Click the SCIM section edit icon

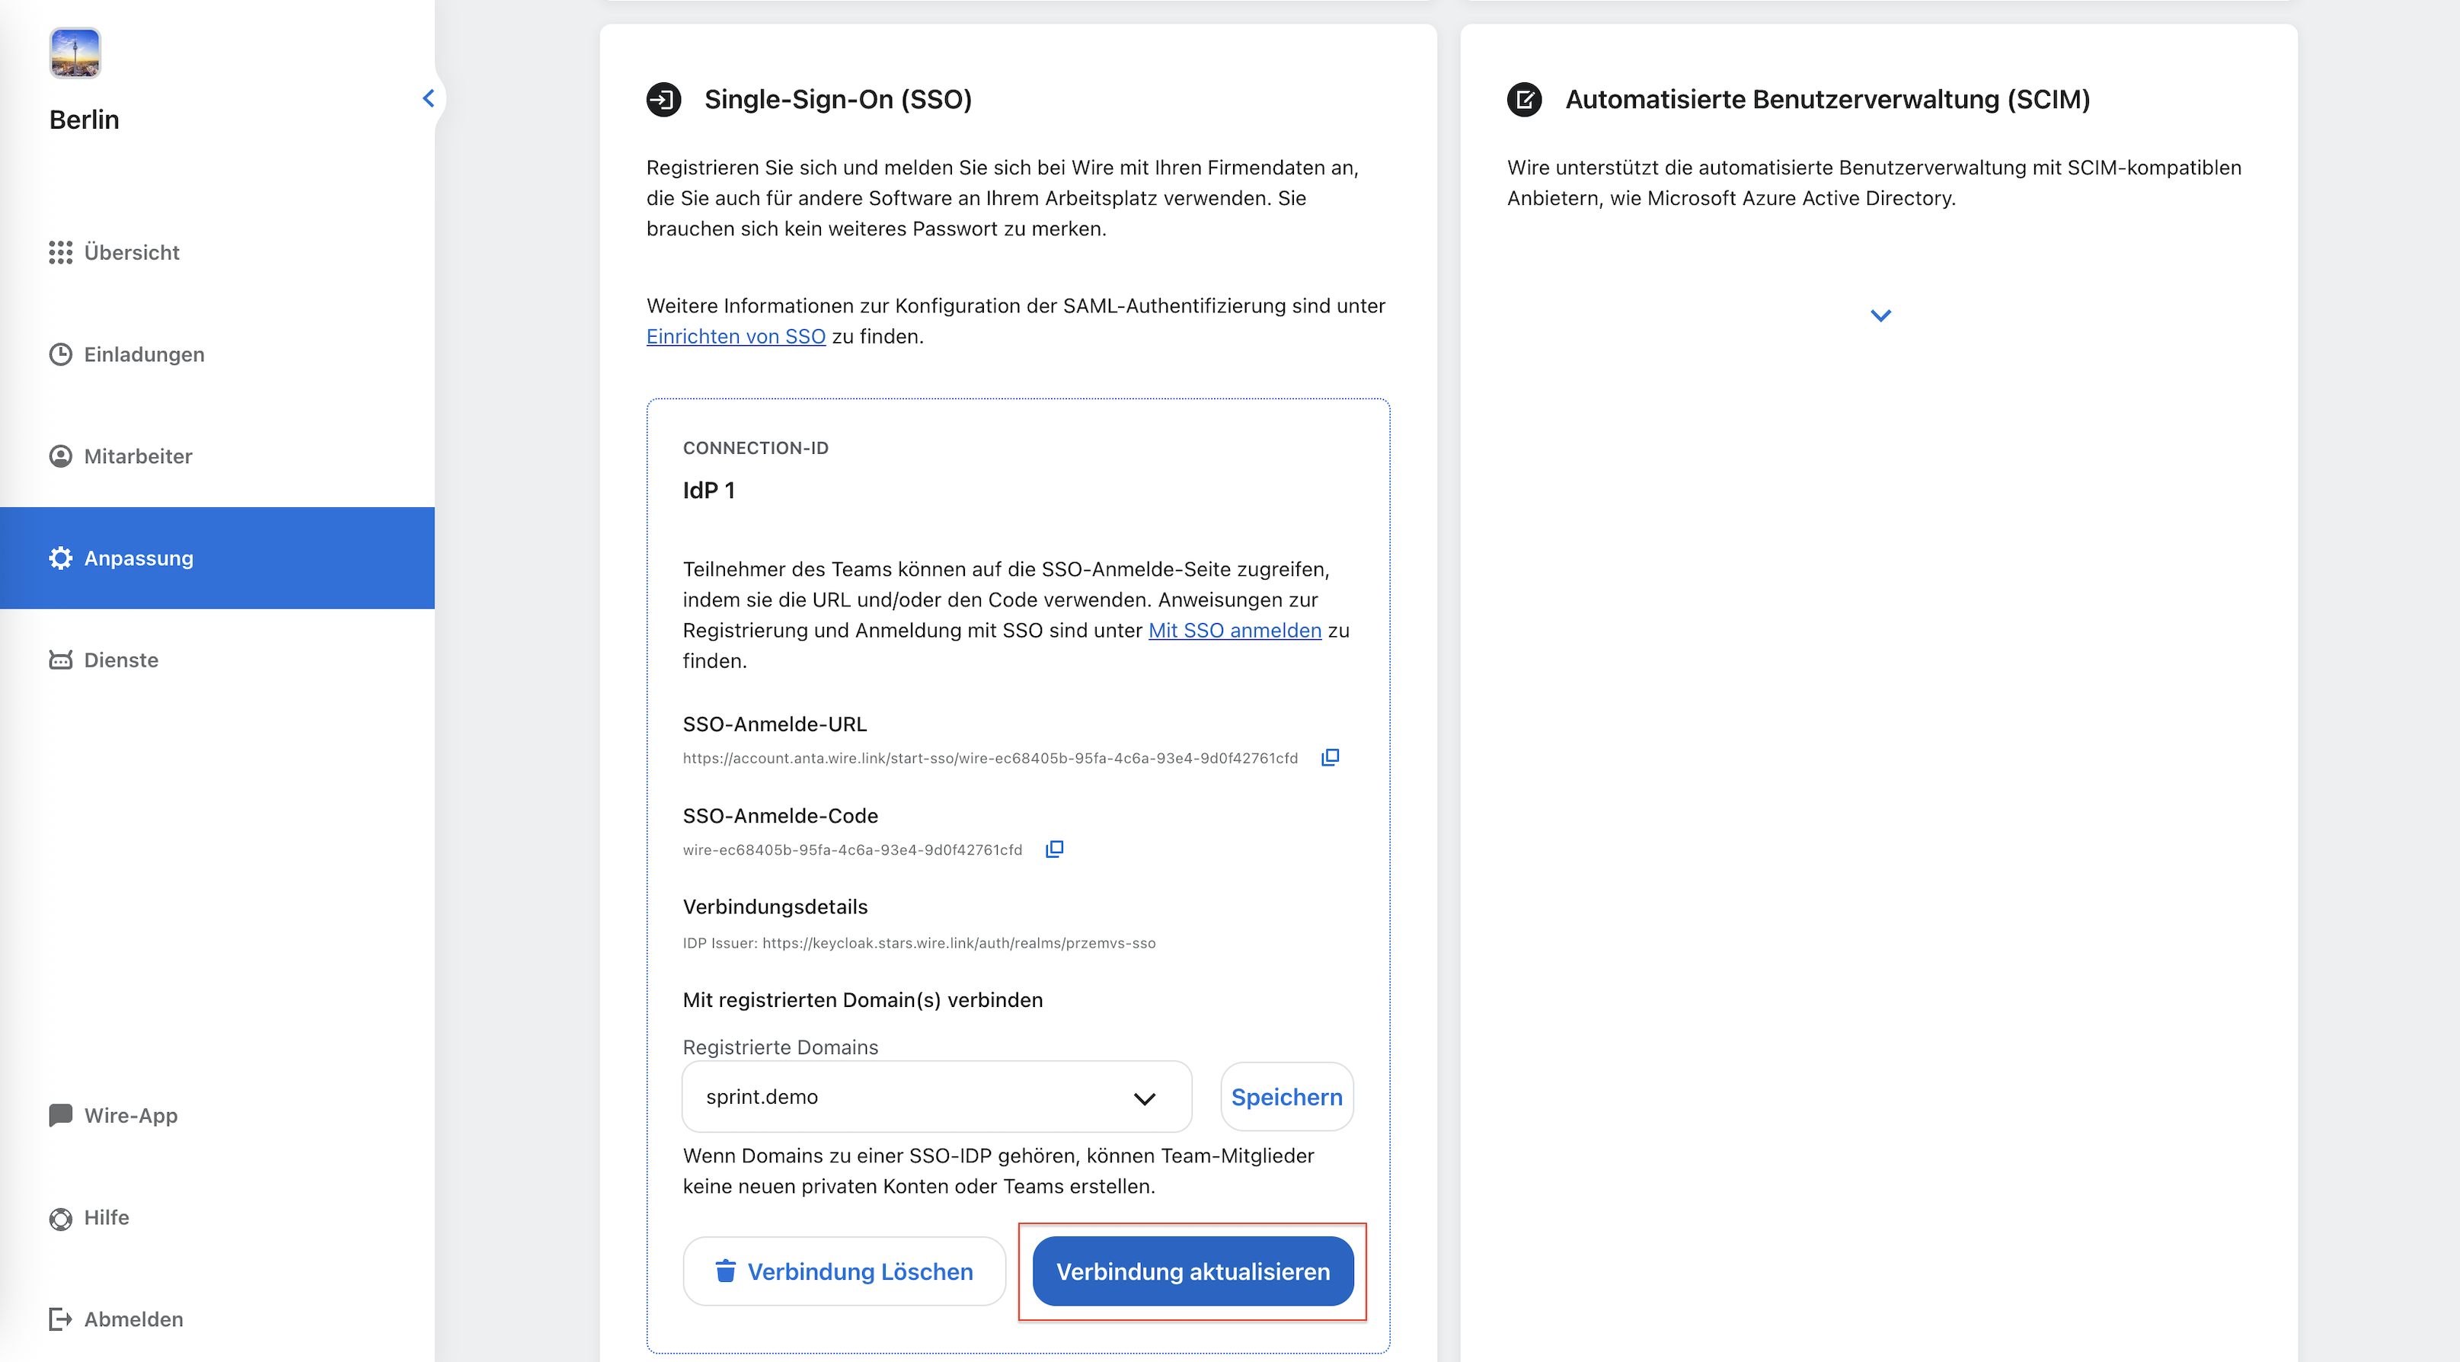point(1524,99)
